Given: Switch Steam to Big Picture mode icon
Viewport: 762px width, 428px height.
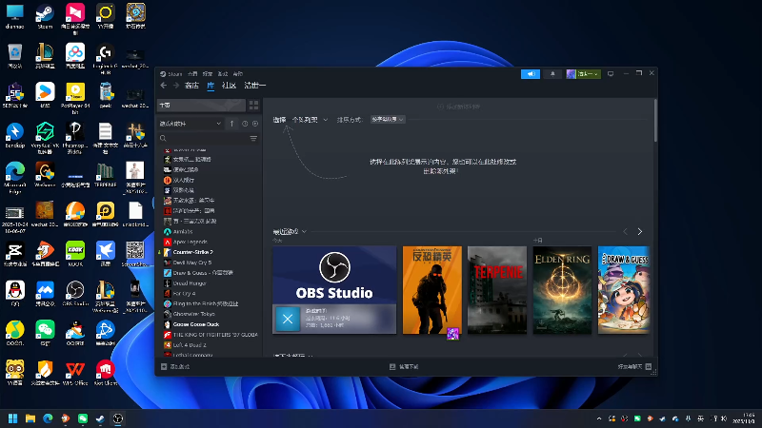Looking at the screenshot, I should pyautogui.click(x=611, y=74).
